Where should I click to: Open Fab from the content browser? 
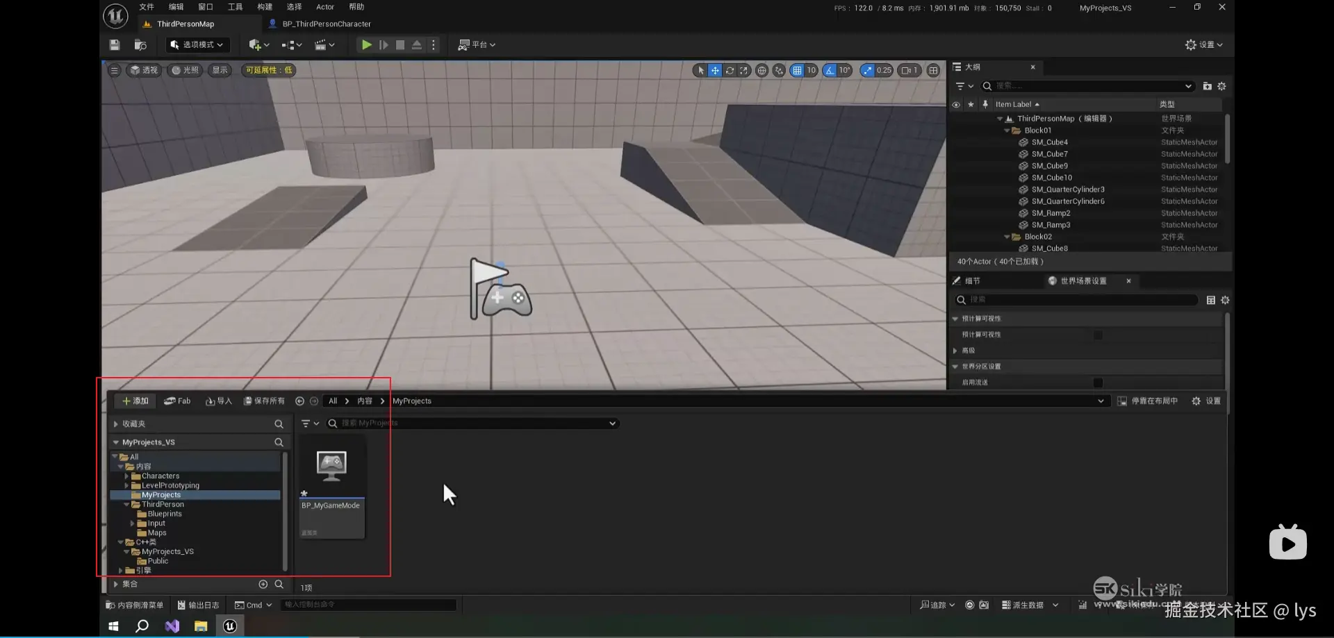[x=177, y=401]
